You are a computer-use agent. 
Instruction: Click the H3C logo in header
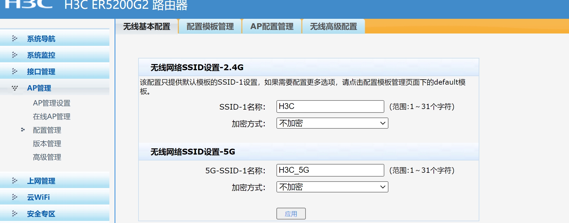click(29, 4)
